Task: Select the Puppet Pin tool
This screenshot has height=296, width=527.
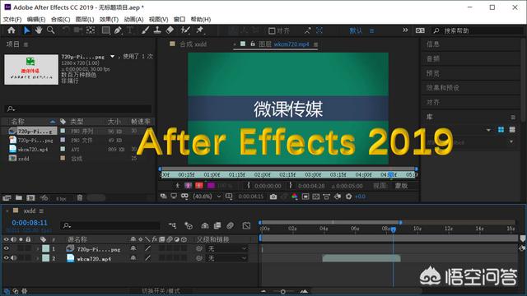Action: [x=200, y=30]
